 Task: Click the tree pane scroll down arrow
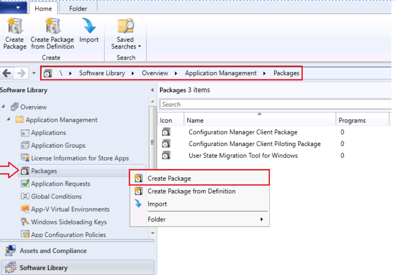(x=153, y=233)
